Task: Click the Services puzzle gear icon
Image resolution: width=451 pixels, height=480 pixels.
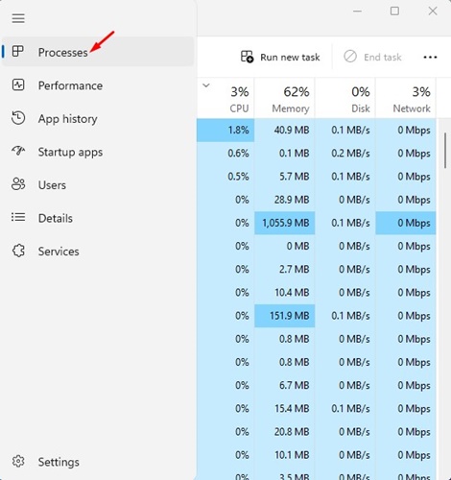Action: (x=18, y=251)
